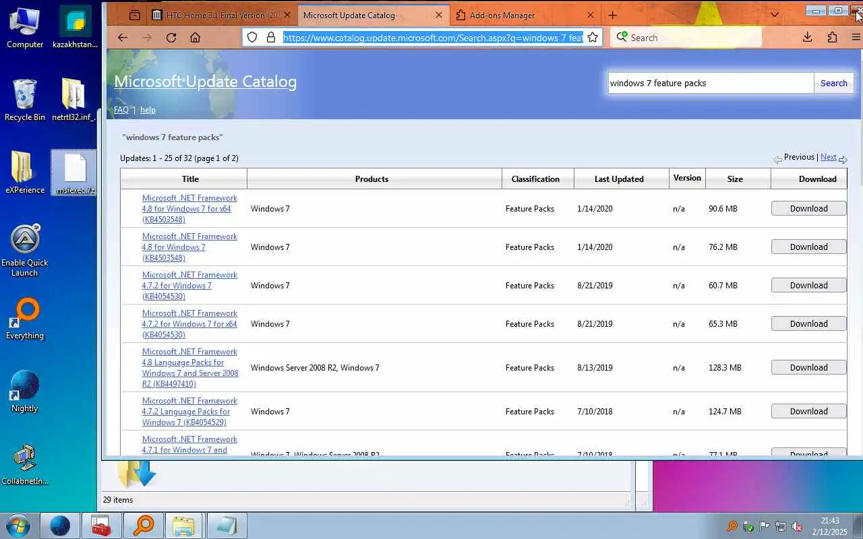The height and width of the screenshot is (539, 863).
Task: Download the 124.7 MB 4.7.2 Language Packs
Action: (x=808, y=412)
